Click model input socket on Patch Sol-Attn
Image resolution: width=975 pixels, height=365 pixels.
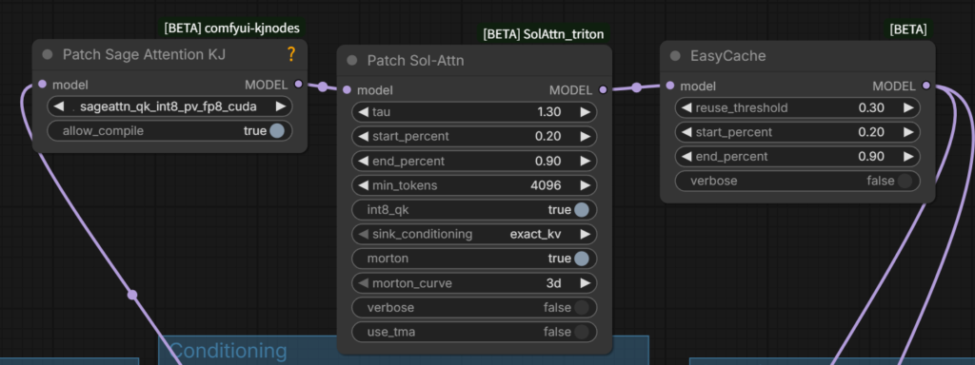click(347, 90)
